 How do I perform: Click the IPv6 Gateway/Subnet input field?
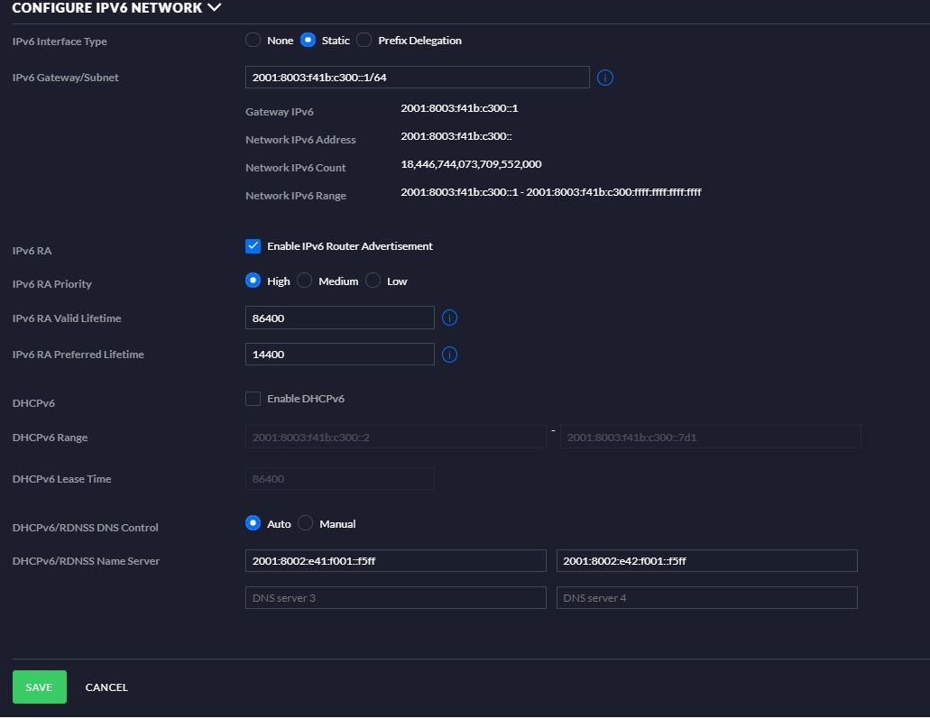click(417, 78)
